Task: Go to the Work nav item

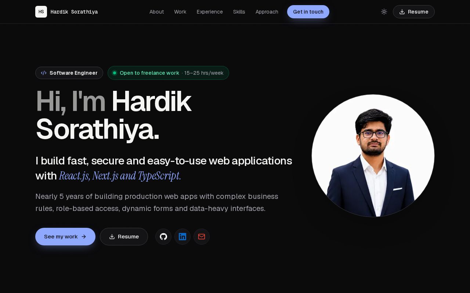Action: [x=180, y=12]
